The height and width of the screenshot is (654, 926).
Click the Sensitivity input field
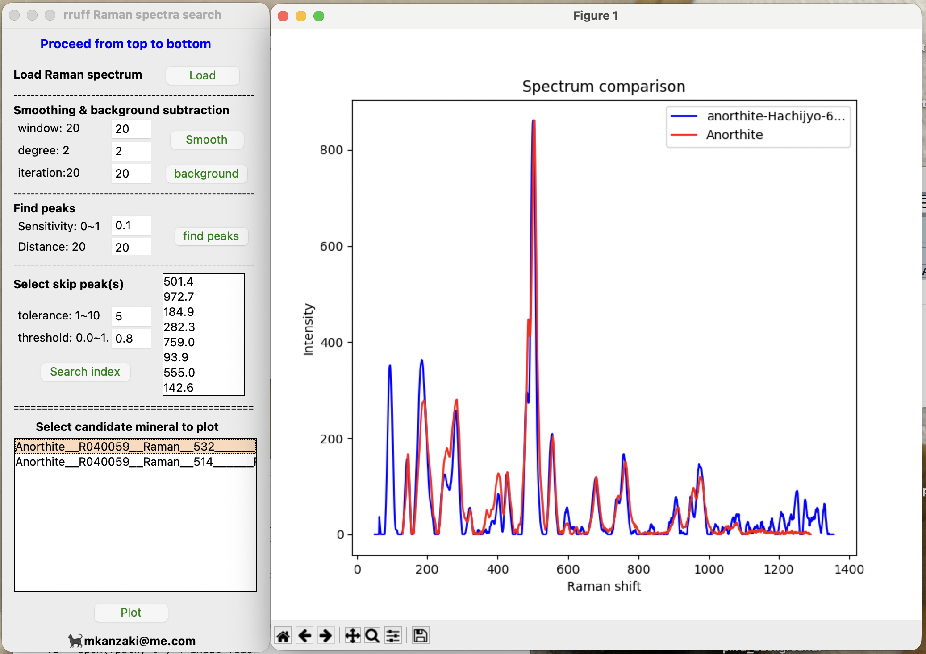[x=131, y=226]
